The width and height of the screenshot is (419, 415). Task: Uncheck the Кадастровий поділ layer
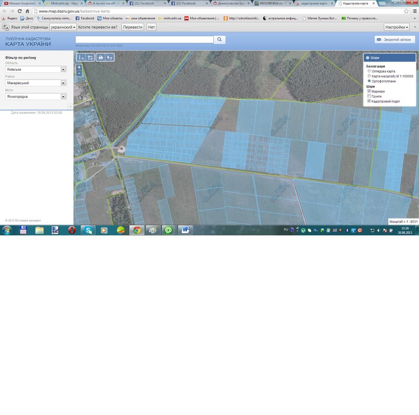[x=370, y=101]
